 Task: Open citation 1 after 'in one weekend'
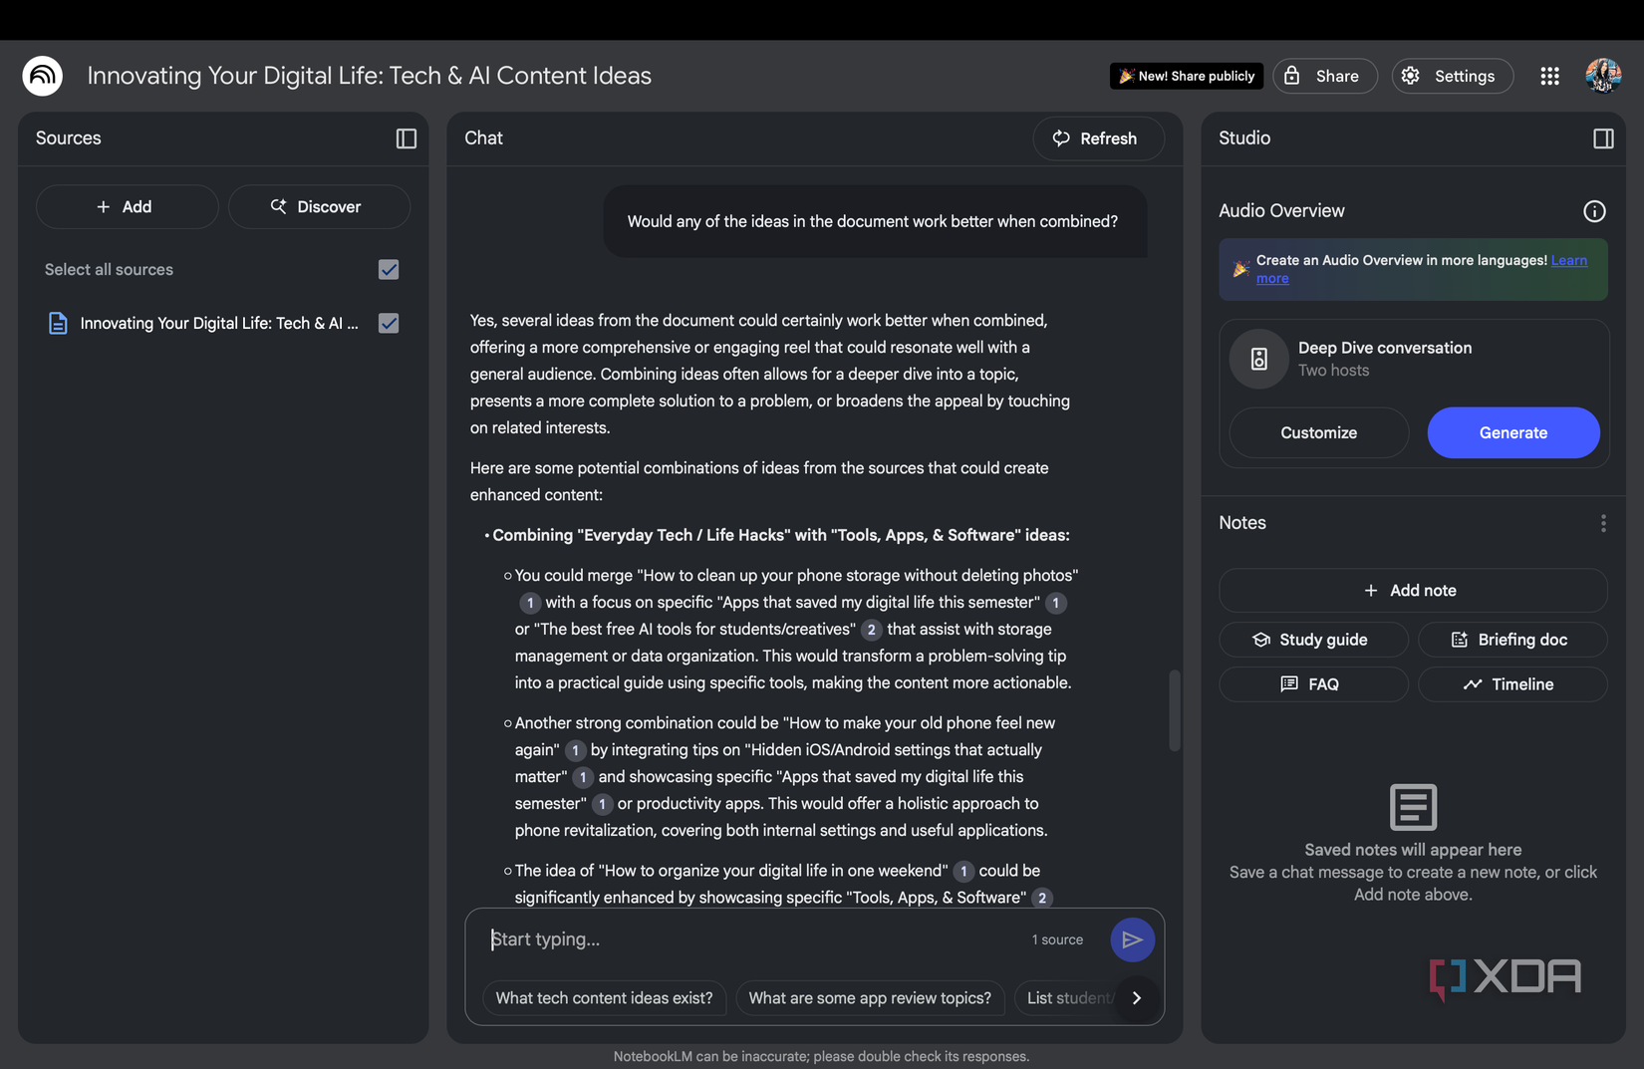pyautogui.click(x=963, y=871)
